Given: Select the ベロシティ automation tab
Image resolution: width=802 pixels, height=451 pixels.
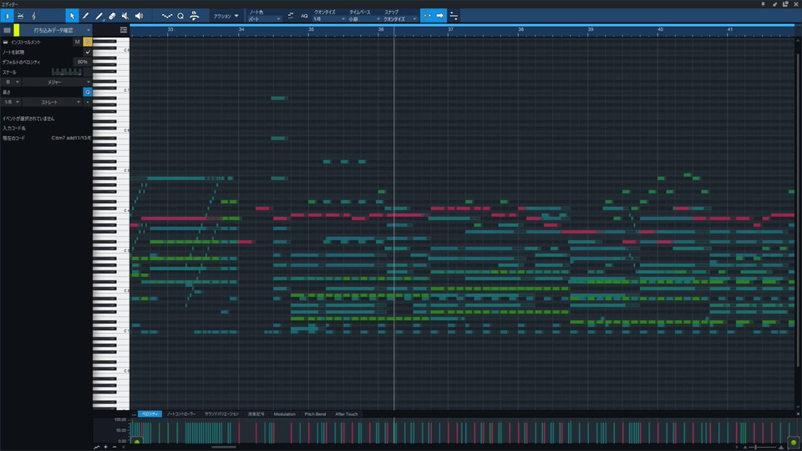Looking at the screenshot, I should (x=150, y=413).
